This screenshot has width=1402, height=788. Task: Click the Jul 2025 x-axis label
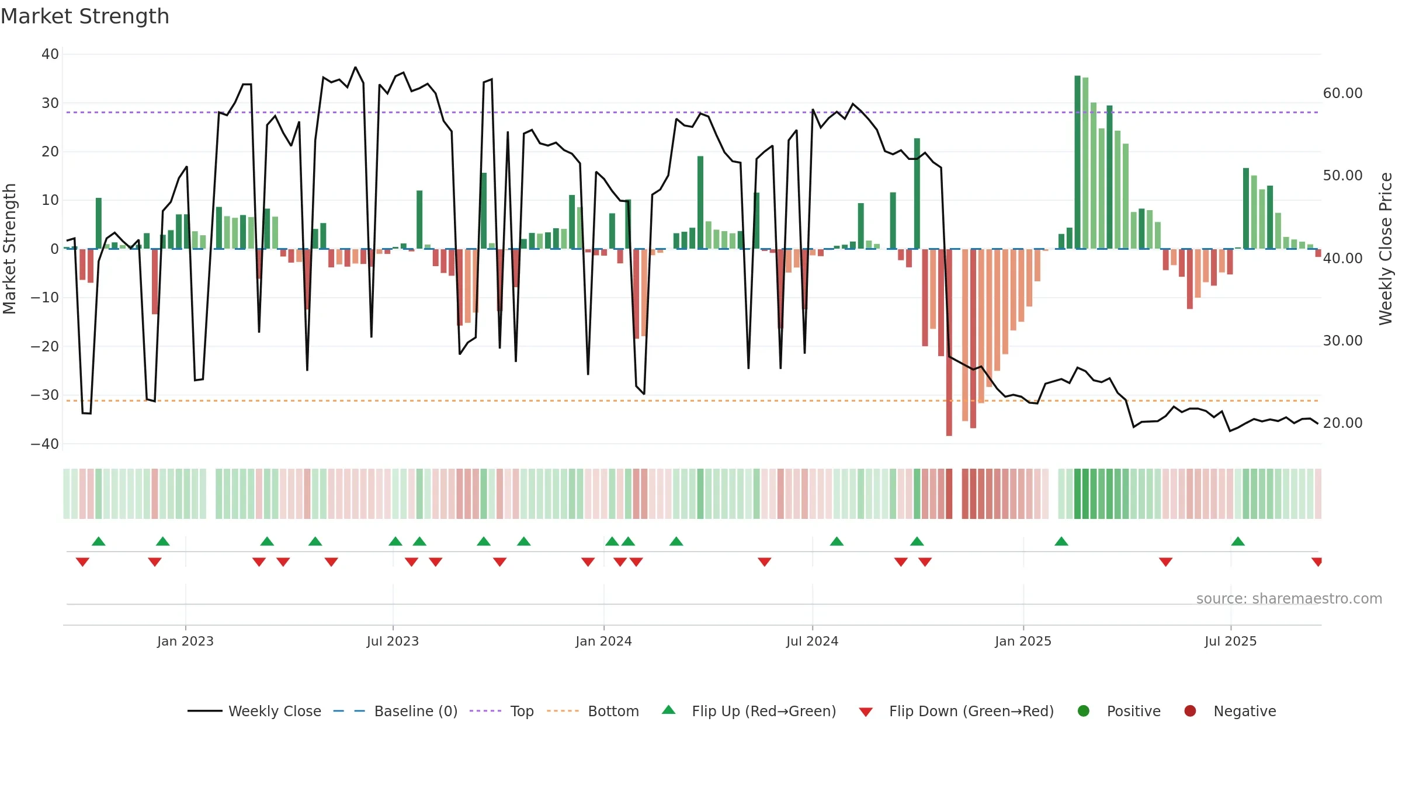(x=1230, y=641)
